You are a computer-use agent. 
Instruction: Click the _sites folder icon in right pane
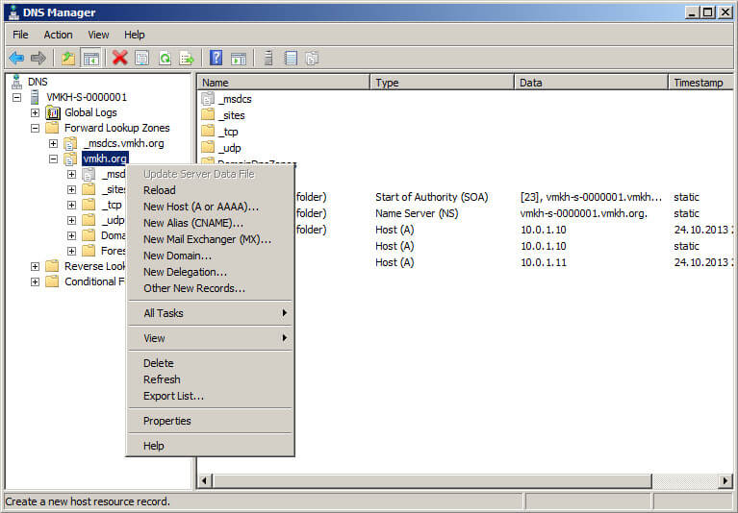208,115
